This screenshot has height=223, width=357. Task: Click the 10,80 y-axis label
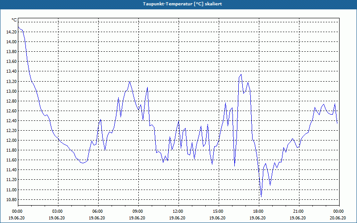click(x=12, y=199)
